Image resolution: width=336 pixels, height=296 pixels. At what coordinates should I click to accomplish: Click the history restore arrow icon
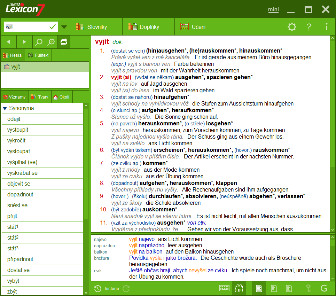tap(126, 288)
